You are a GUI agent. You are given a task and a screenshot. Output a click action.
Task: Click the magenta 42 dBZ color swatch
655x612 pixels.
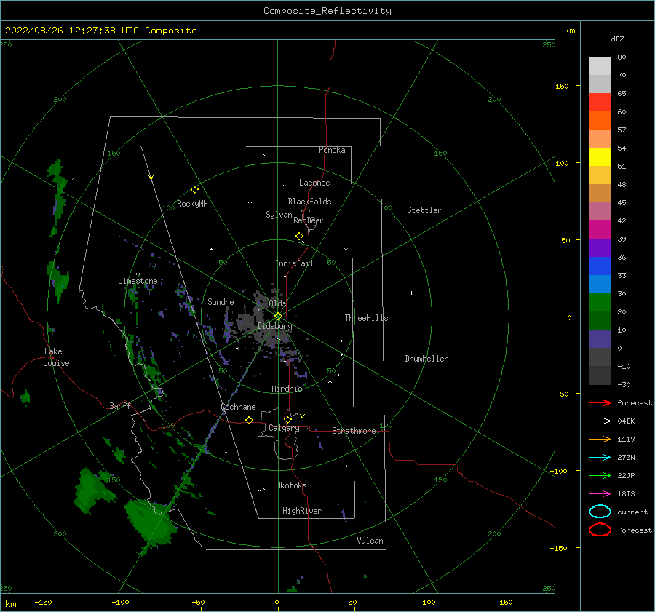click(x=600, y=229)
